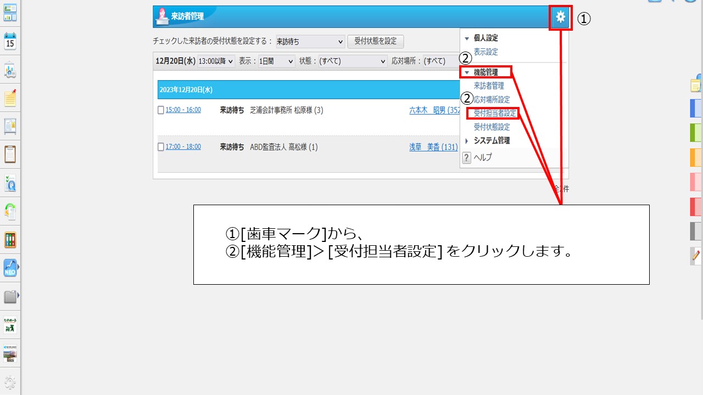Image resolution: width=703 pixels, height=395 pixels.
Task: Click the question mark help icon
Action: (x=467, y=157)
